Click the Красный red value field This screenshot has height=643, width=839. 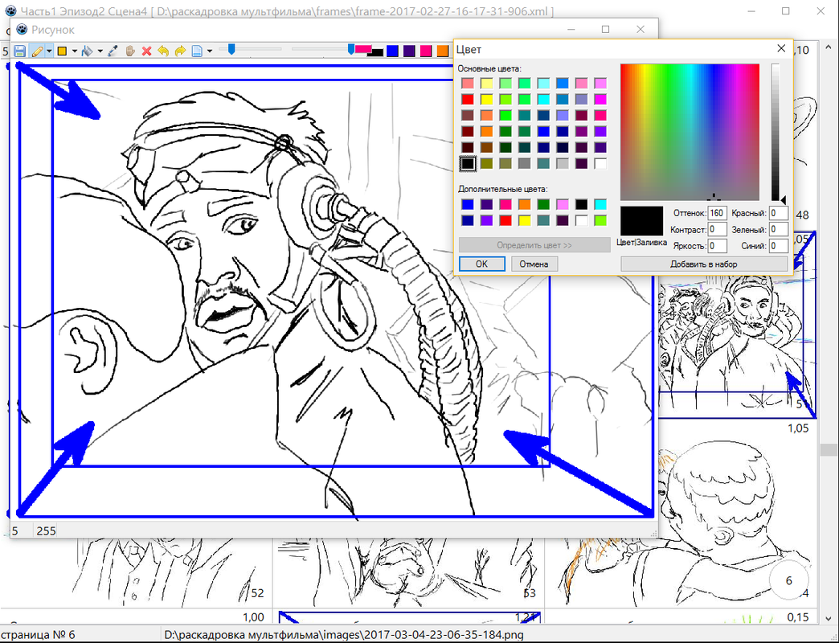tap(778, 213)
